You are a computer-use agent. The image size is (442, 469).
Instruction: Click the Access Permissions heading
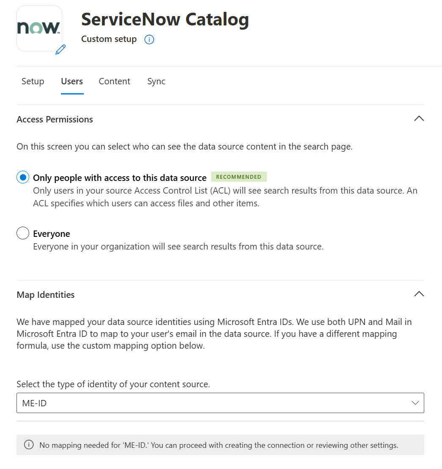(x=55, y=119)
